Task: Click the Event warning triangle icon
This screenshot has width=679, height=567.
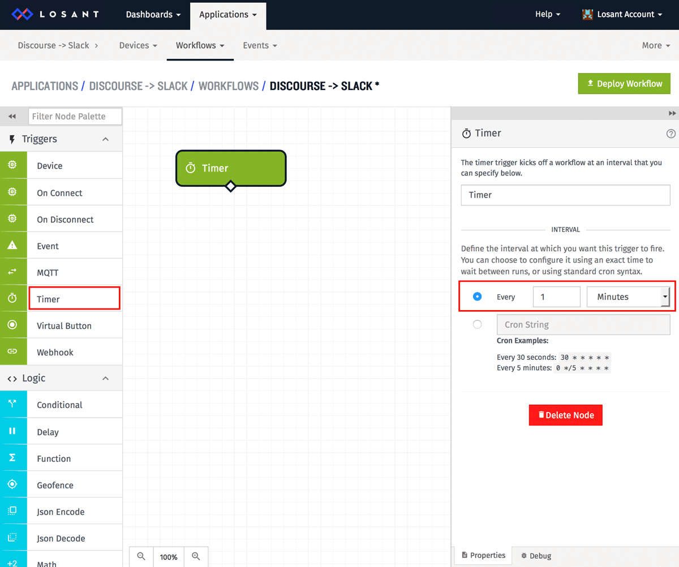Action: pyautogui.click(x=12, y=246)
